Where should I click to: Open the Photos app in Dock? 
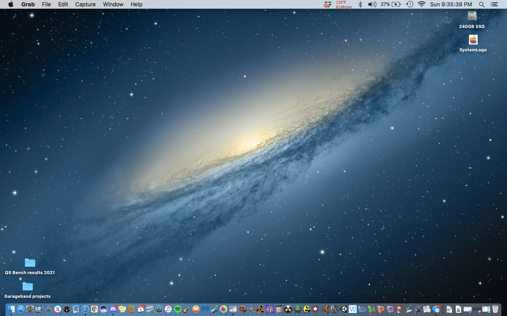pyautogui.click(x=223, y=309)
